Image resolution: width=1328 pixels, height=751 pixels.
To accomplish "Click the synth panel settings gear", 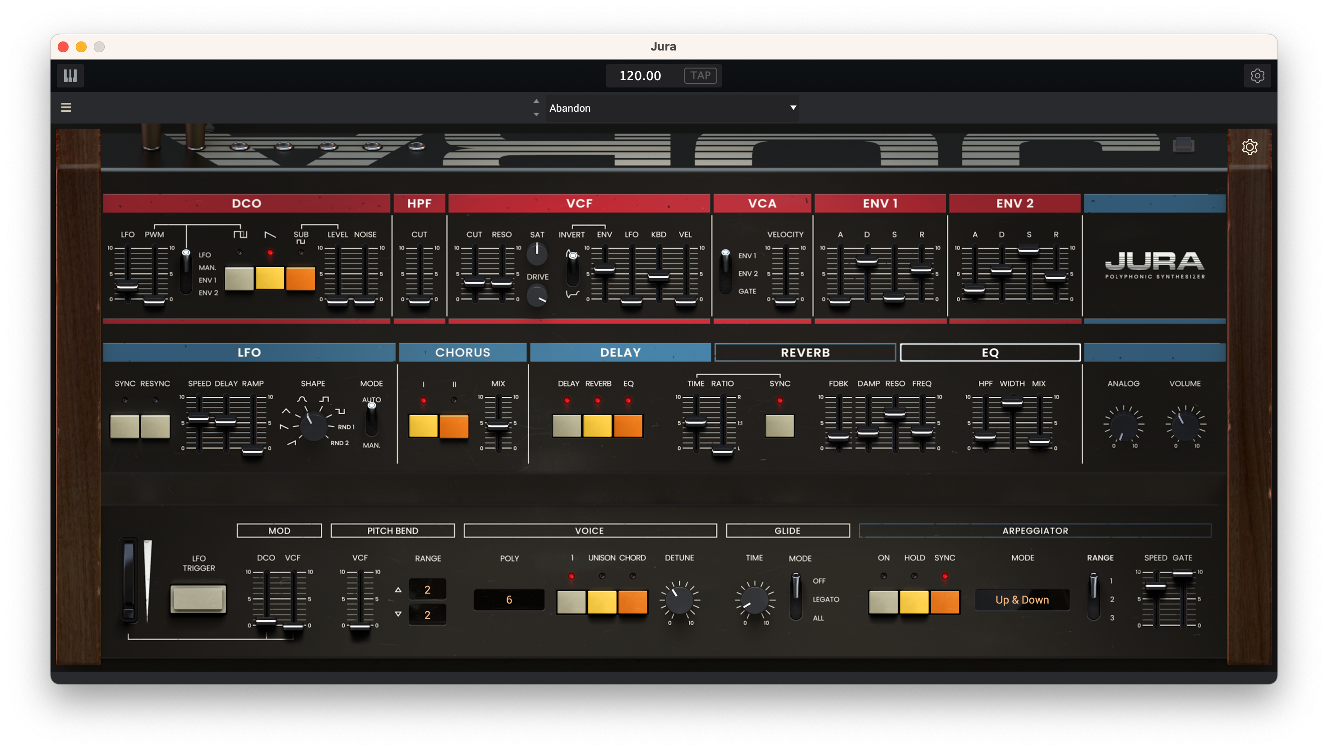I will pyautogui.click(x=1249, y=147).
